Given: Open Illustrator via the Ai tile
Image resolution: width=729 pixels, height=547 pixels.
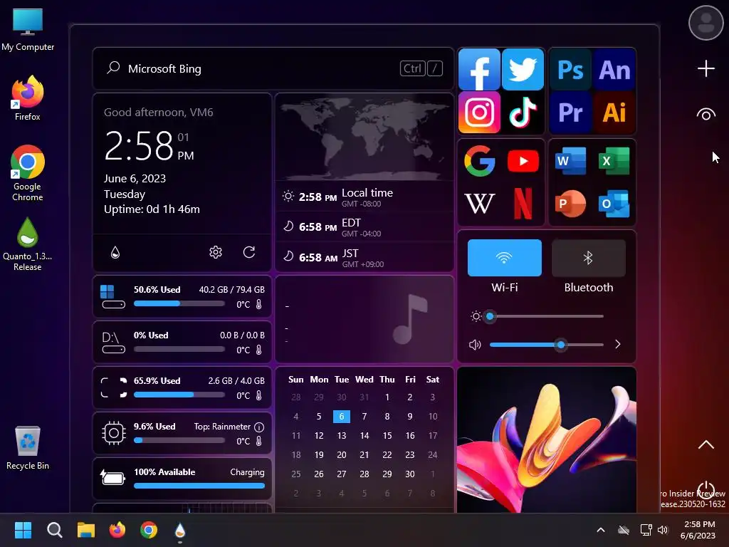Looking at the screenshot, I should click(614, 112).
